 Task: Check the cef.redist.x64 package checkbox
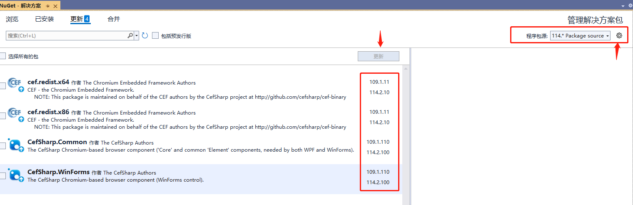tap(2, 86)
